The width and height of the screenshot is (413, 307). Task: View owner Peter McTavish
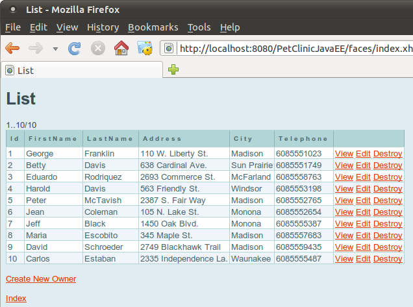tap(344, 201)
